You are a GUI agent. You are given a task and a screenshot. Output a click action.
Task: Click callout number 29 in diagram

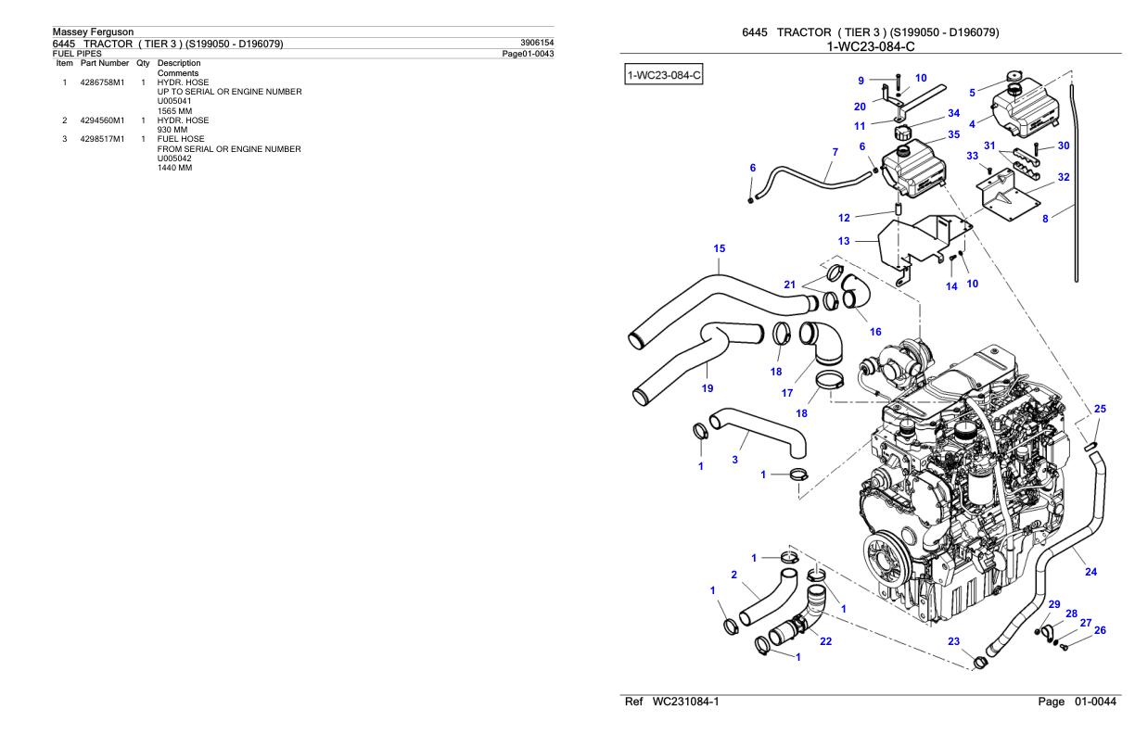point(1054,604)
